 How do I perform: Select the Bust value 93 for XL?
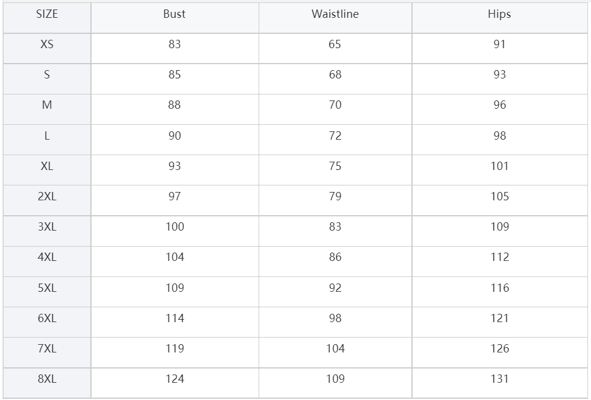(x=175, y=166)
